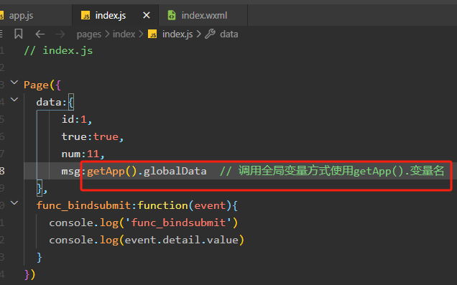Toggle the bookmark icon in the toolbar

tap(19, 34)
